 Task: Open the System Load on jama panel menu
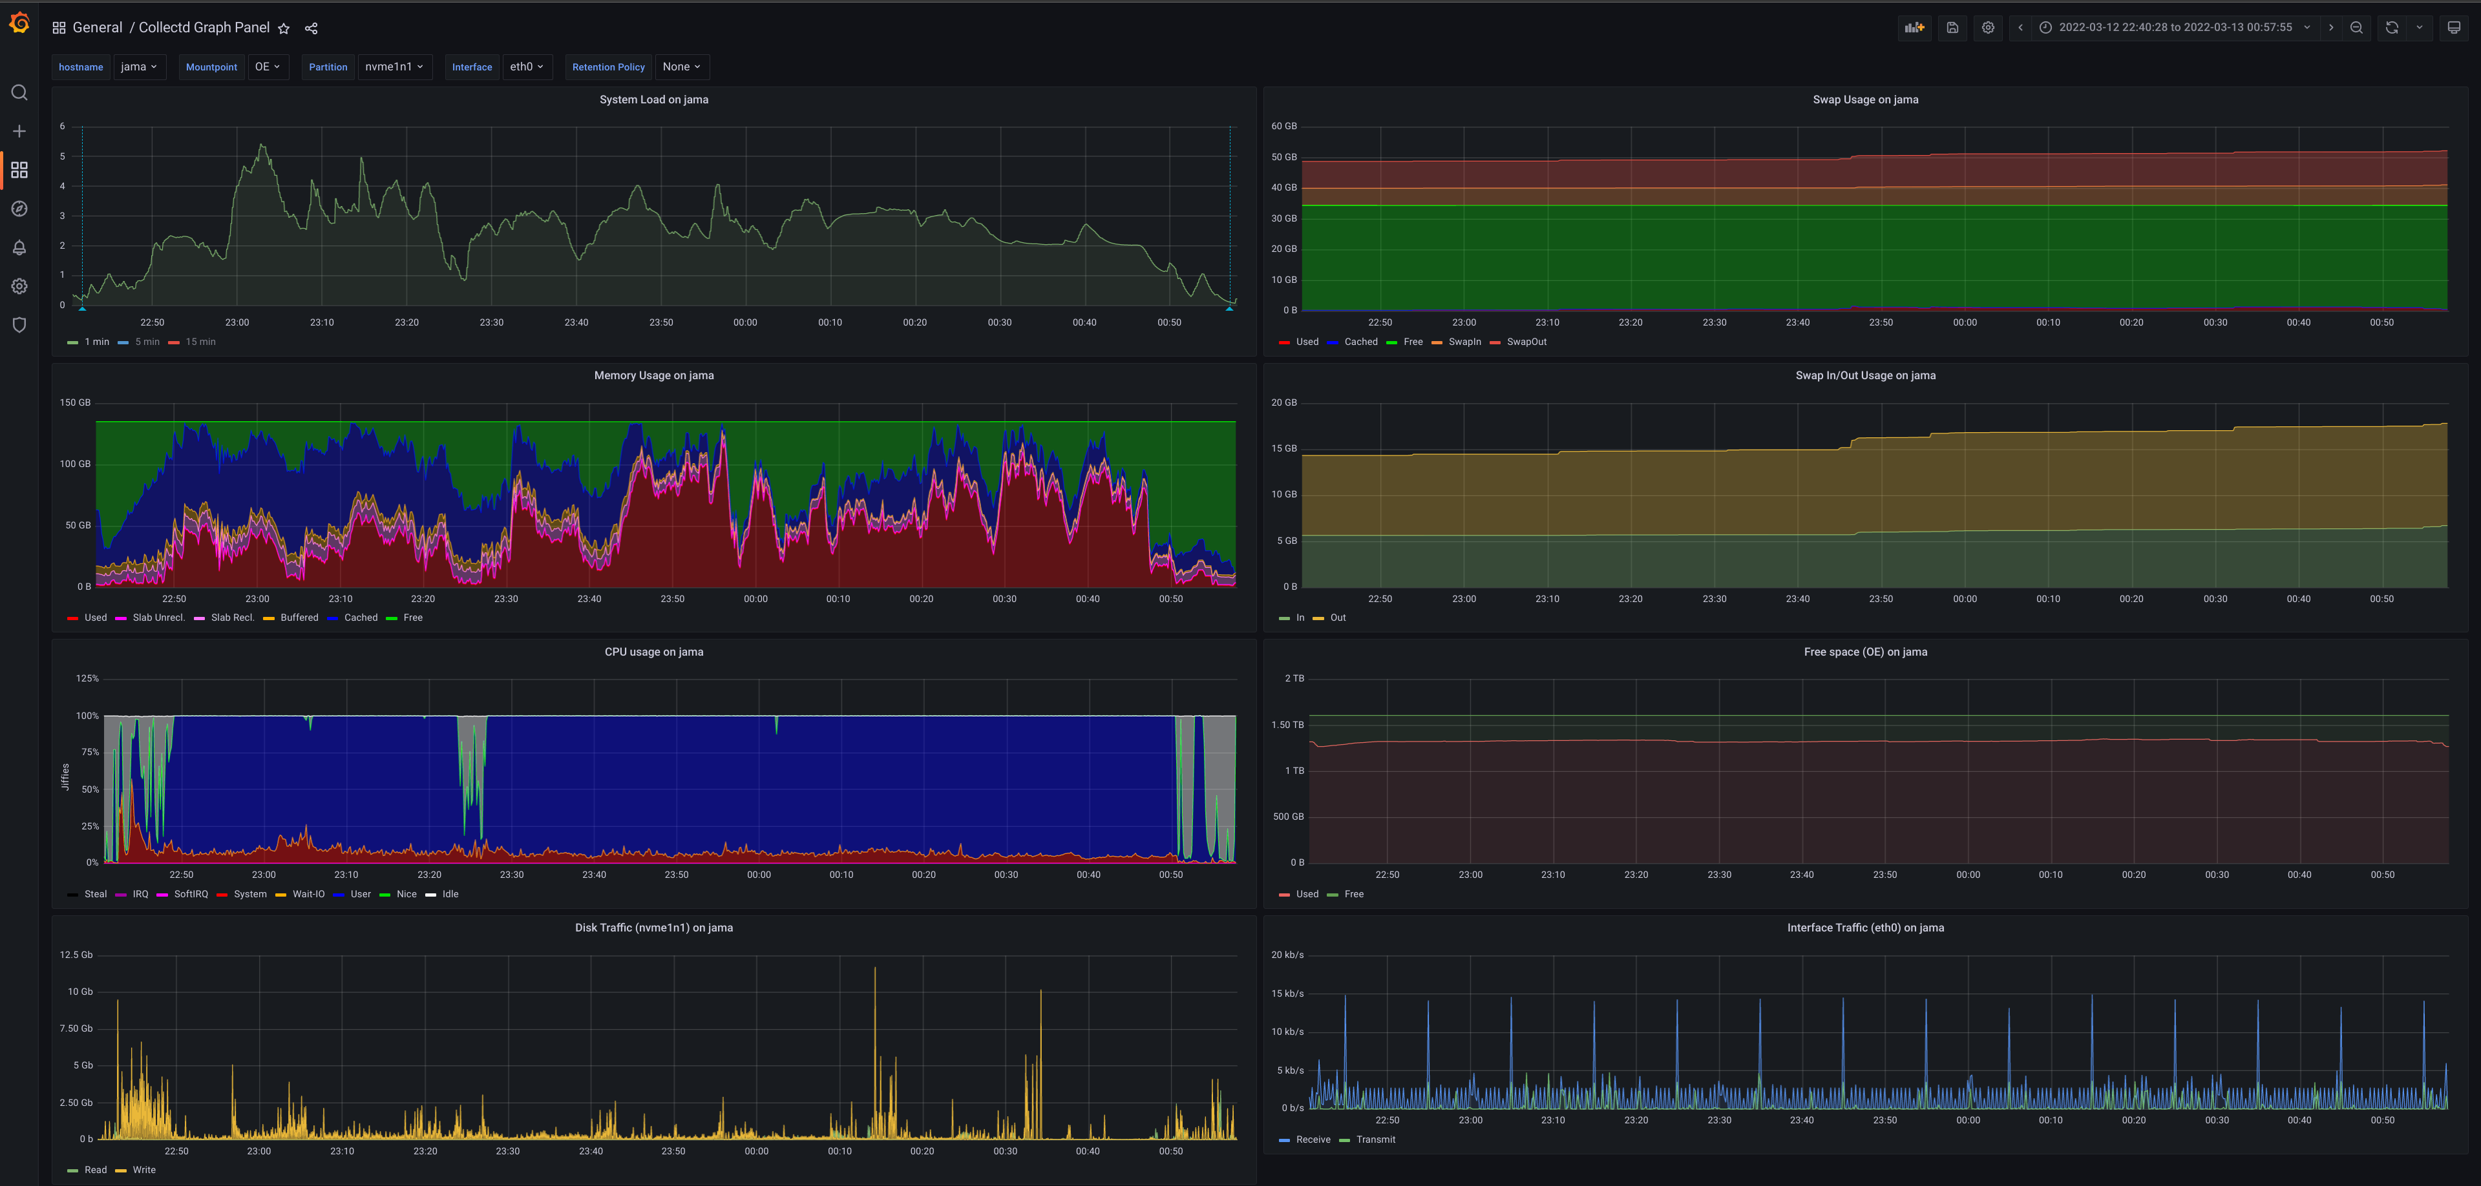pos(654,99)
